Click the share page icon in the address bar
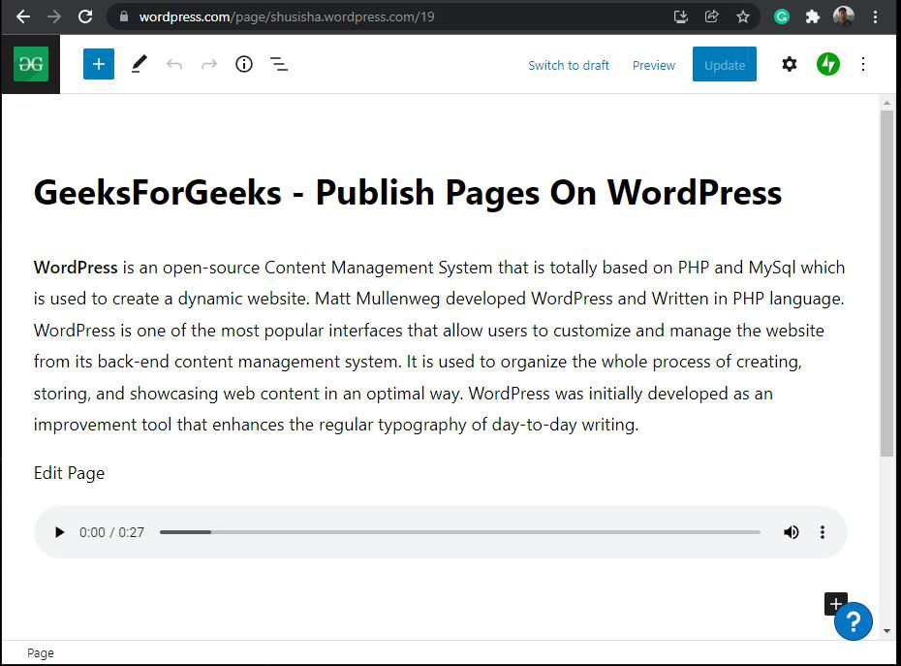Screen dimensions: 901x666 (x=712, y=16)
